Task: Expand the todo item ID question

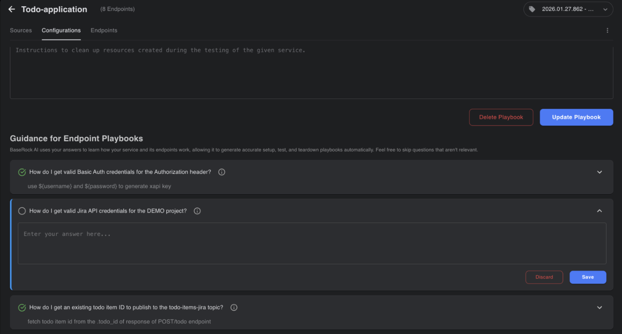Action: click(599, 307)
